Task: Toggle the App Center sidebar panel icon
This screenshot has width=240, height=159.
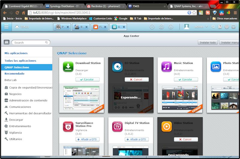Action: [7, 42]
